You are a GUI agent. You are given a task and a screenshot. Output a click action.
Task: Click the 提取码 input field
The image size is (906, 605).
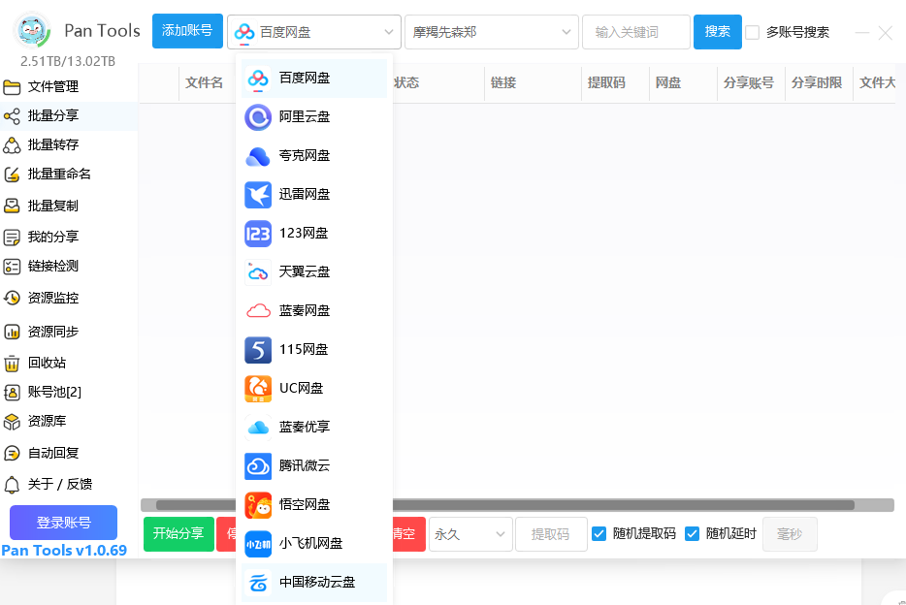coord(551,534)
